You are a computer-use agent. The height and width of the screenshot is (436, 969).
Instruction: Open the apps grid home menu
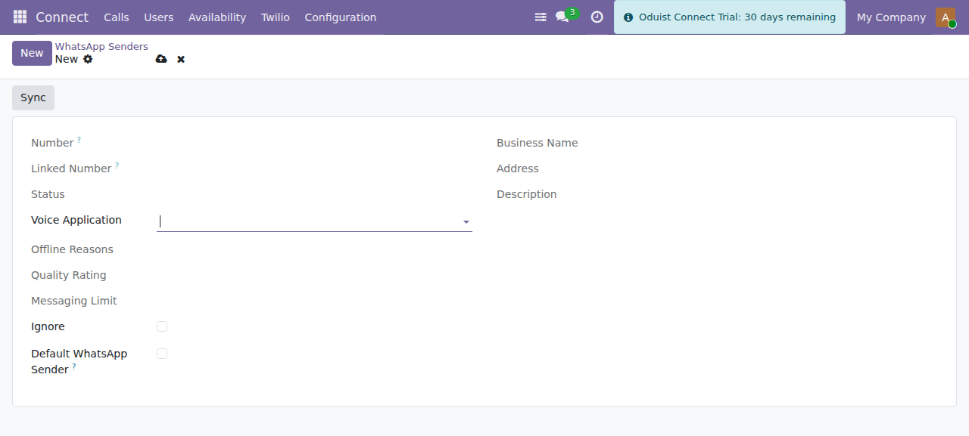(20, 17)
